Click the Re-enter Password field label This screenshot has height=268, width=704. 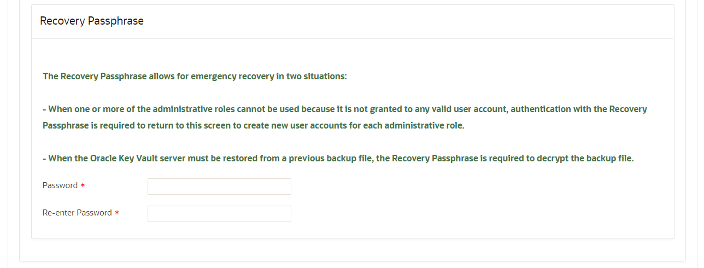77,213
